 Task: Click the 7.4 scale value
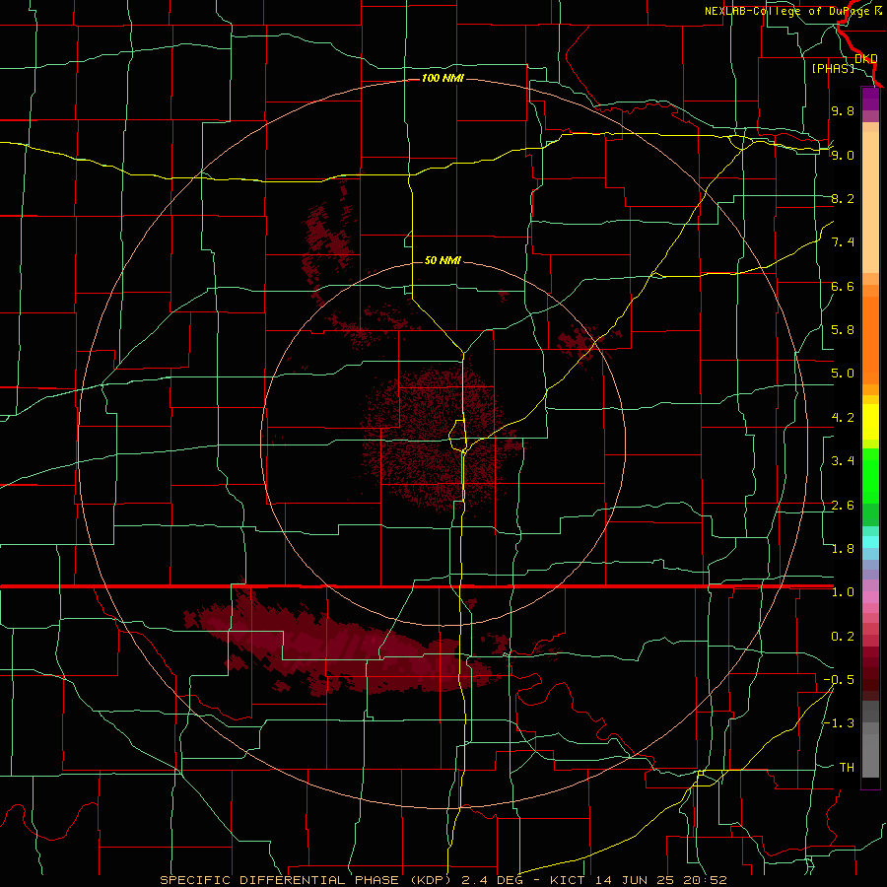tap(843, 242)
